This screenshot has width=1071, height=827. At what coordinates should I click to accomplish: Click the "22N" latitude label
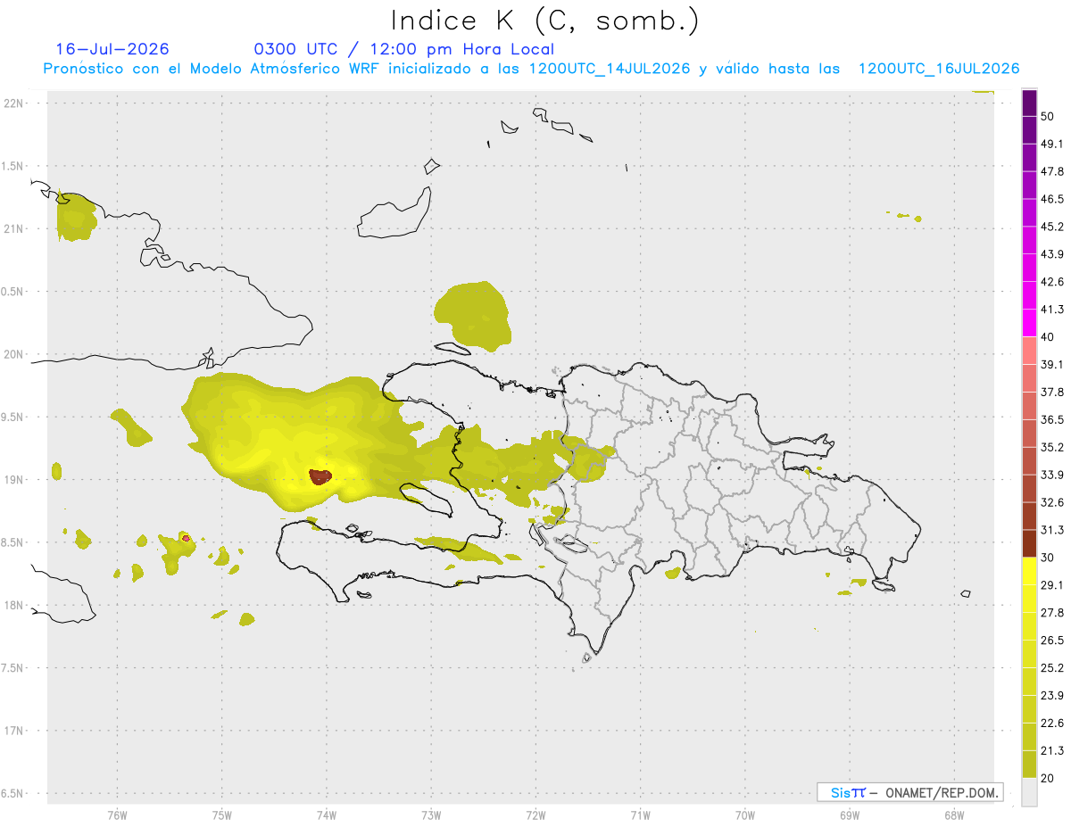[13, 103]
